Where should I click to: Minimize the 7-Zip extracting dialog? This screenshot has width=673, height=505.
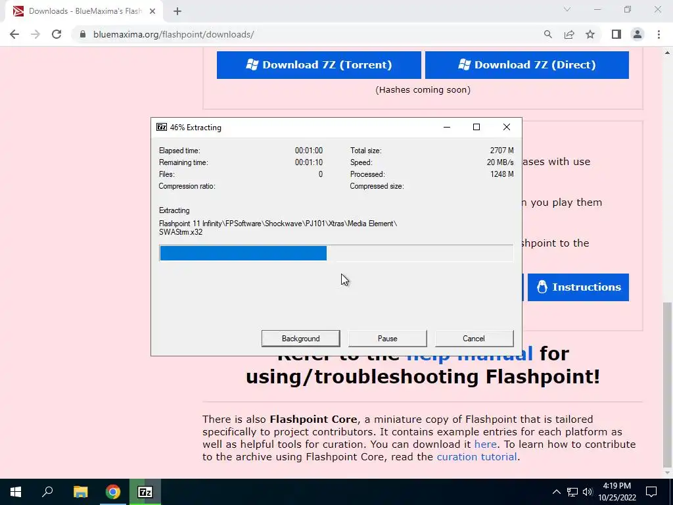coord(447,127)
